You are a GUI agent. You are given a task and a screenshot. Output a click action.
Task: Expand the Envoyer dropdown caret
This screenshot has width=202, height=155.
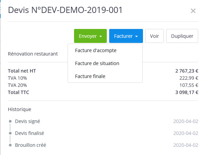coord(101,36)
